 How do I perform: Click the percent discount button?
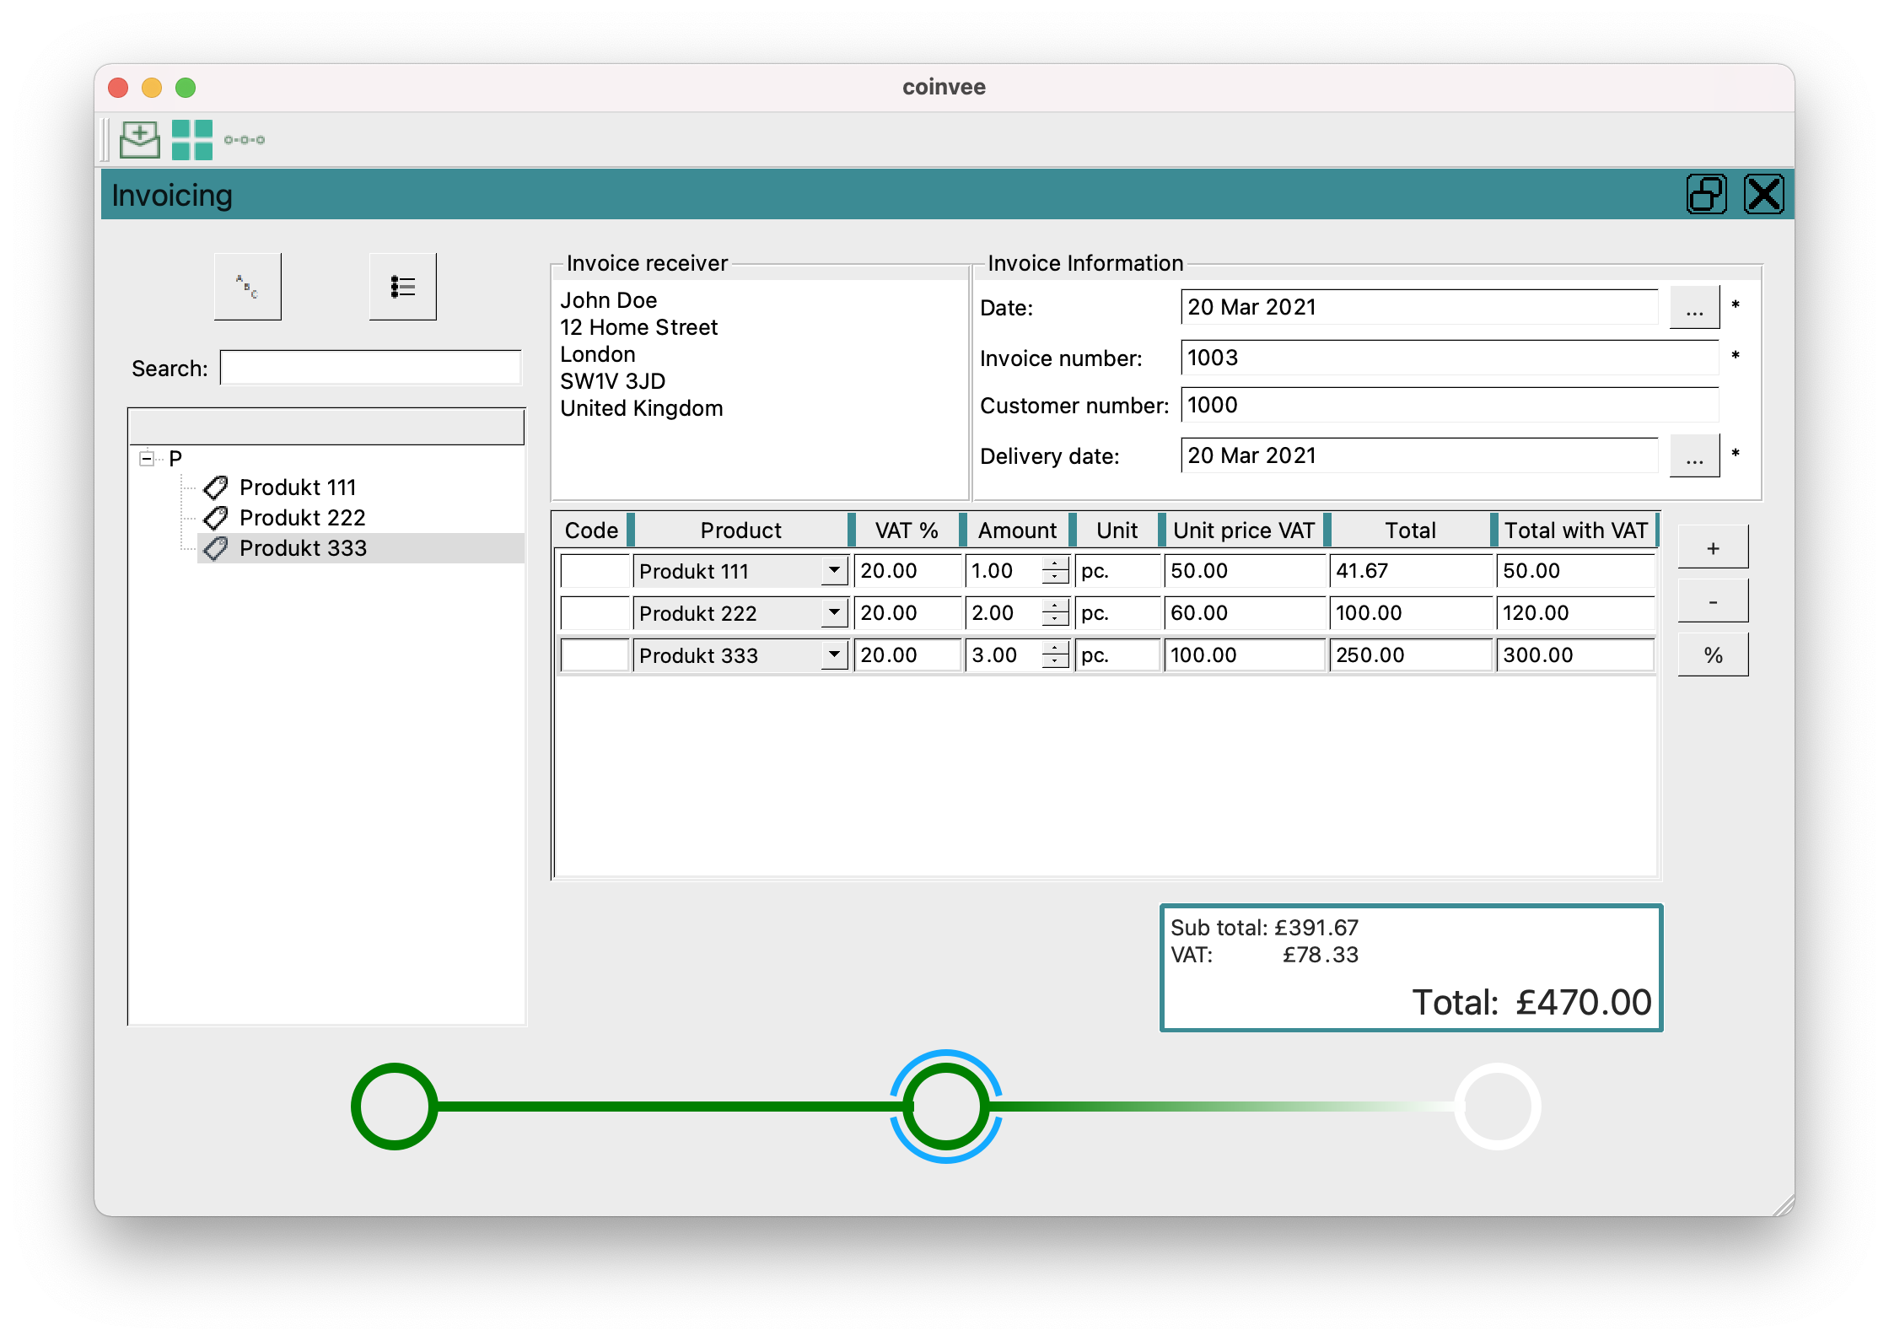pos(1713,655)
